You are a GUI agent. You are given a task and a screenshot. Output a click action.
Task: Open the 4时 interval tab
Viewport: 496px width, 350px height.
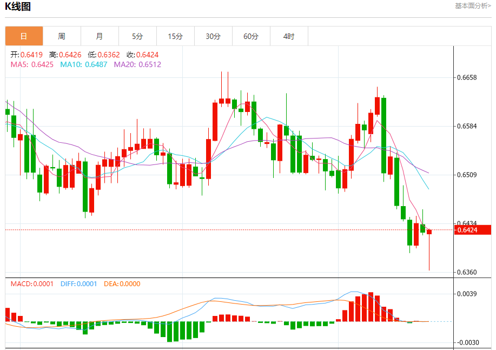point(289,36)
